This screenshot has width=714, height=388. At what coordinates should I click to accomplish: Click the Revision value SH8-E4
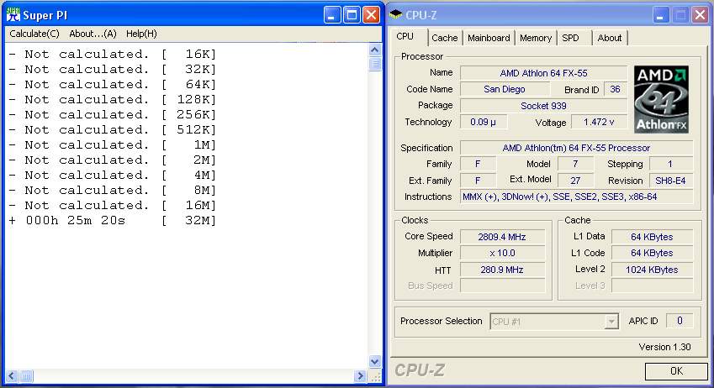click(671, 181)
